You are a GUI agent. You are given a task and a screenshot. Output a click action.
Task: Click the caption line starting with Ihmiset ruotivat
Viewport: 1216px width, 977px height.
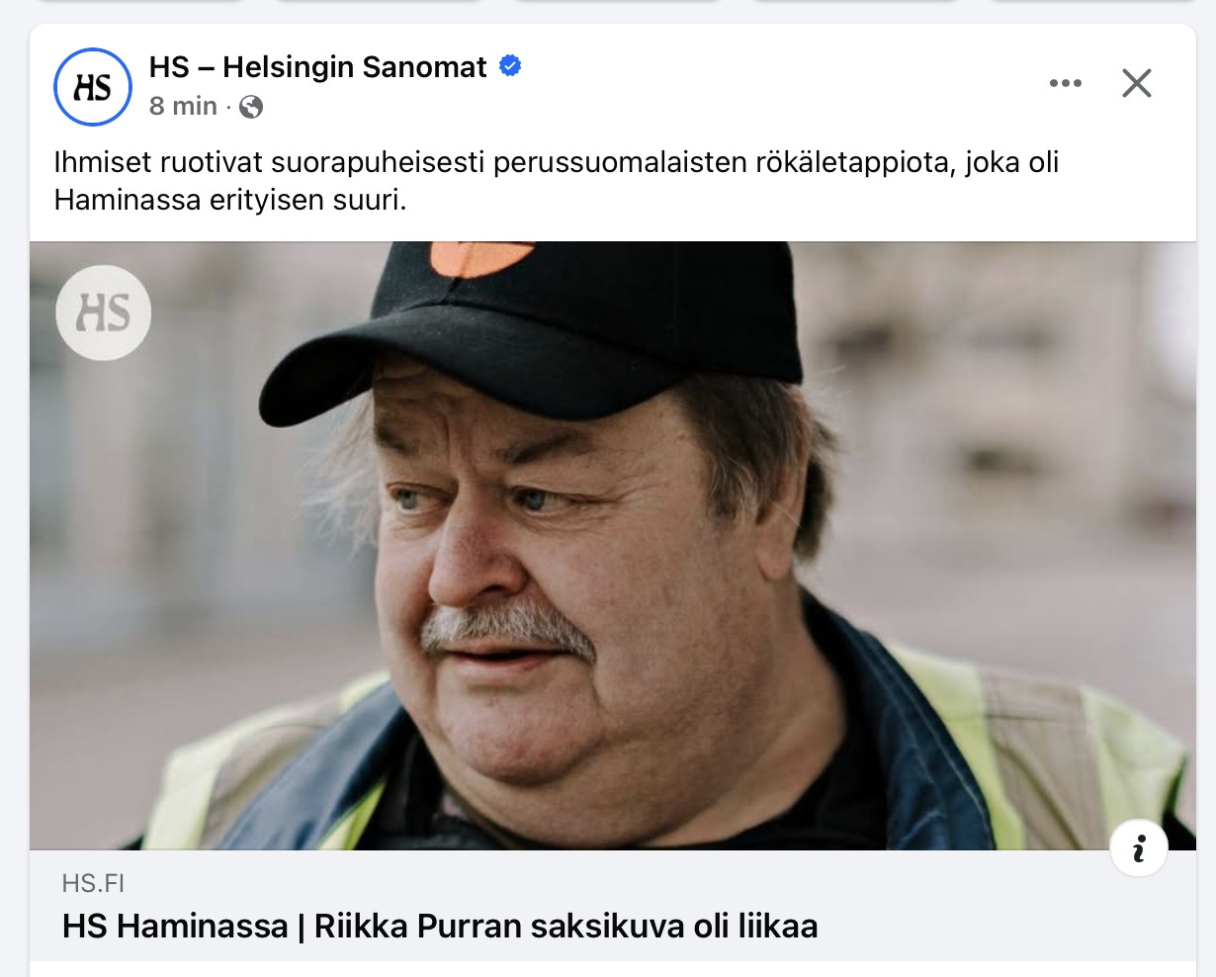tap(557, 162)
